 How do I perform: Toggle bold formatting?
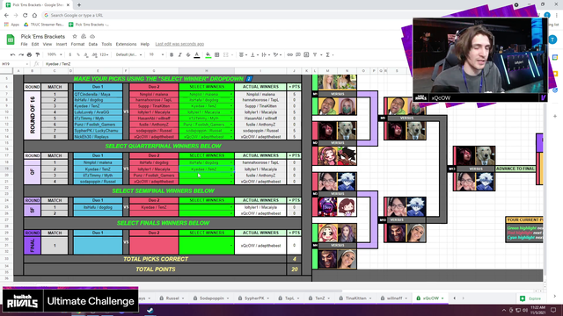point(172,54)
